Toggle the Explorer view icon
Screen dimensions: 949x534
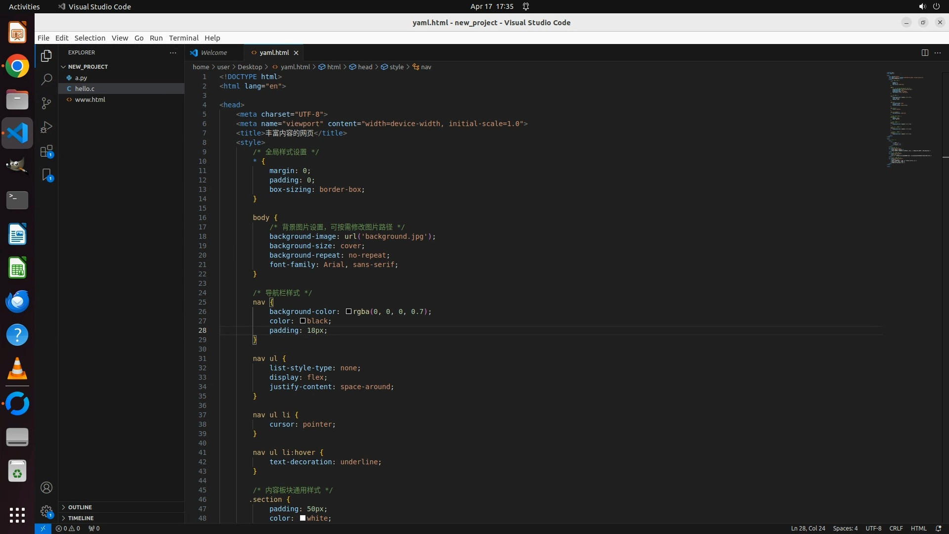(x=46, y=56)
